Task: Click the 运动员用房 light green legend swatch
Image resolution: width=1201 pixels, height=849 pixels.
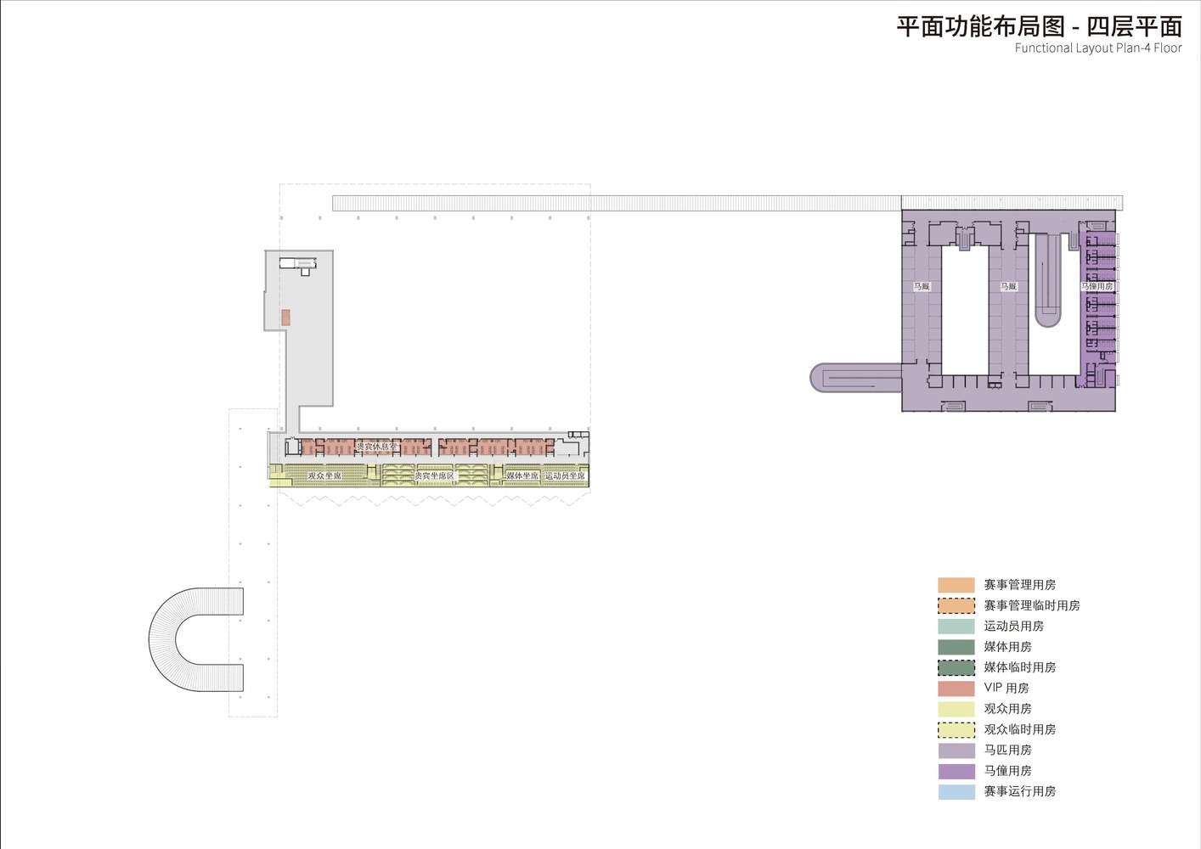Action: click(956, 627)
